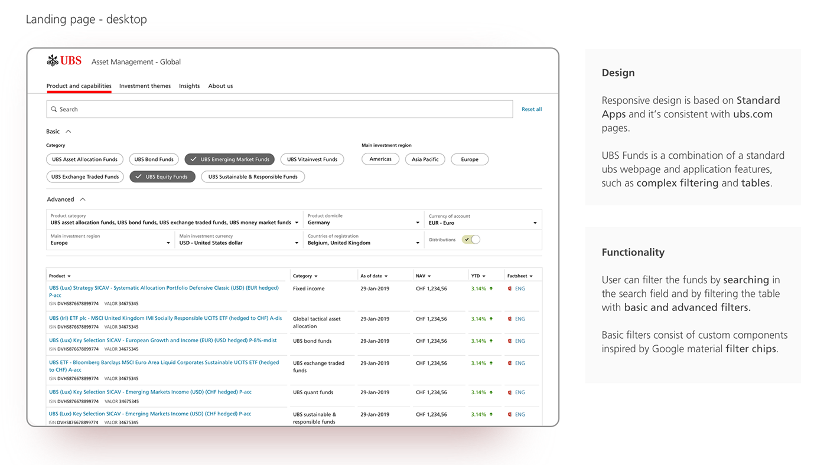Screen dimensions: 827x465
Task: Select UBS Exchange Traded Funds chip
Action: [85, 176]
